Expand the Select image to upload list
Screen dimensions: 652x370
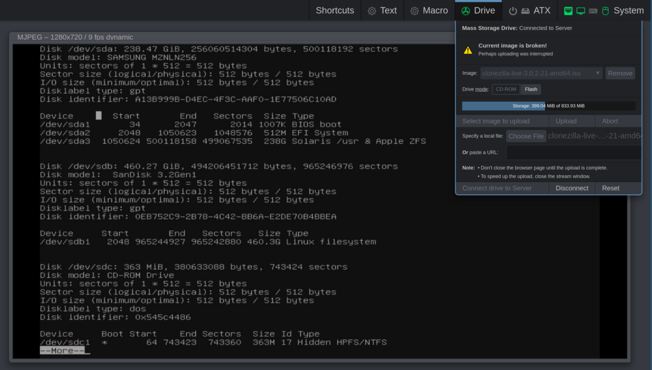[x=502, y=121]
